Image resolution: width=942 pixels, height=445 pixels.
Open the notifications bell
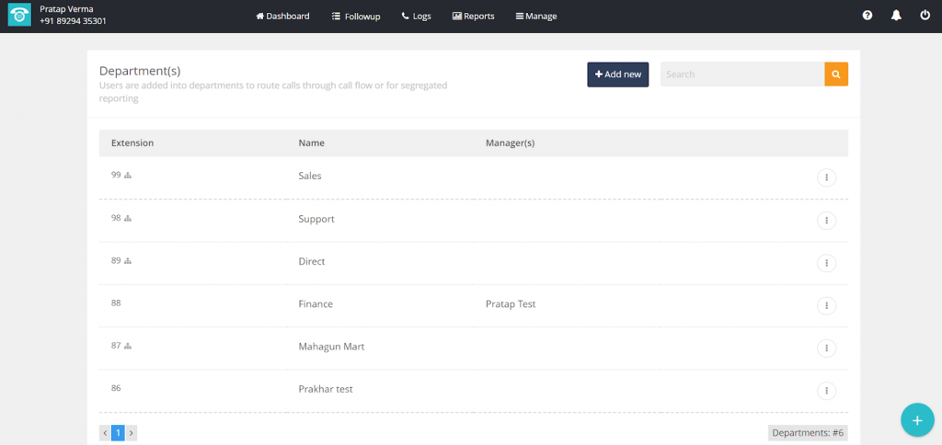896,16
